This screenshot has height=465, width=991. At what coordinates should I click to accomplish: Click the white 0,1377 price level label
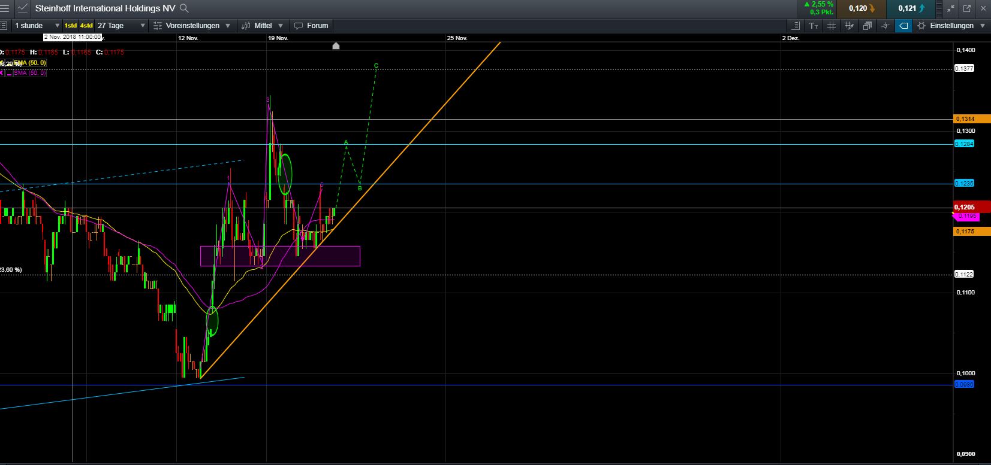[964, 69]
